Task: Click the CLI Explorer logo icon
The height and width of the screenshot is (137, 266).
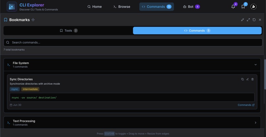Action: 12,7
